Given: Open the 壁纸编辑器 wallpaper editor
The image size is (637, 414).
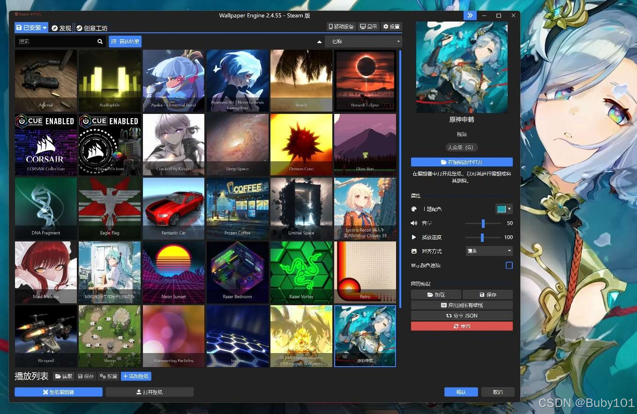Looking at the screenshot, I should (x=59, y=392).
